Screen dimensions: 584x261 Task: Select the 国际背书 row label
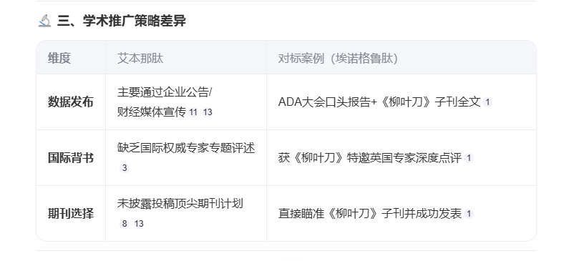coord(71,157)
